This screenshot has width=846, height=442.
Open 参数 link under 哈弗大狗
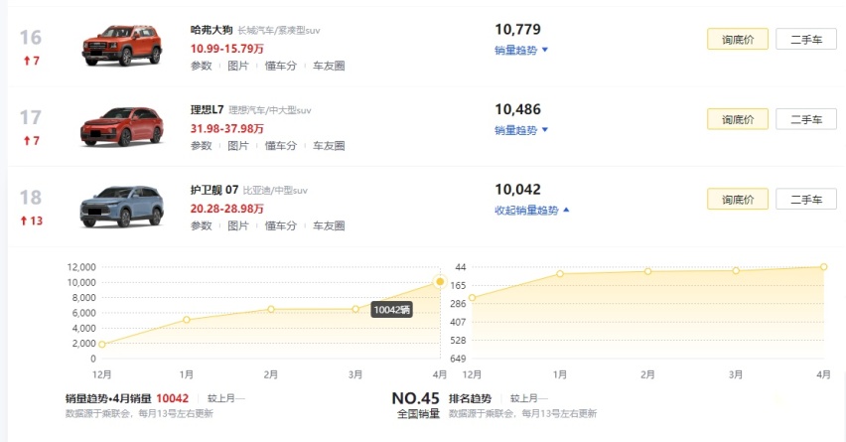coord(202,66)
